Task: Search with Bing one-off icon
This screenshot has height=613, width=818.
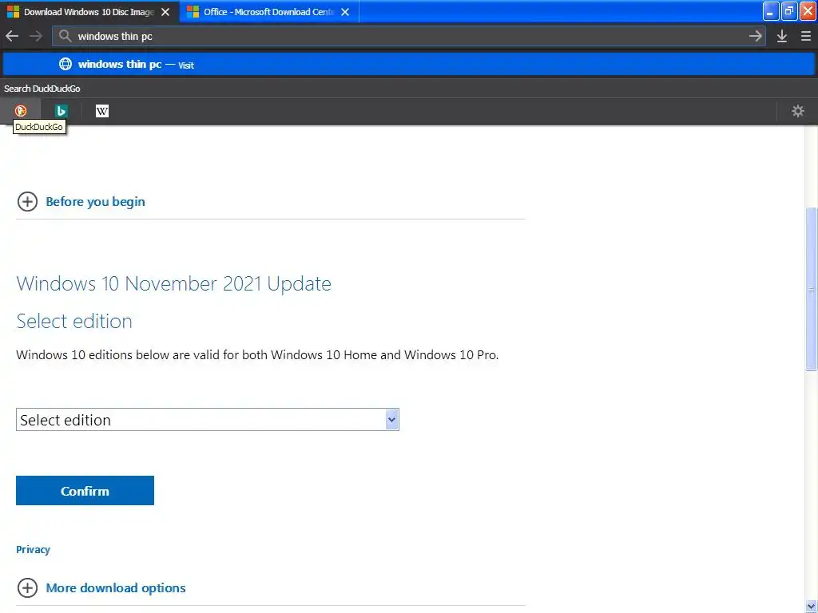Action: 61,110
